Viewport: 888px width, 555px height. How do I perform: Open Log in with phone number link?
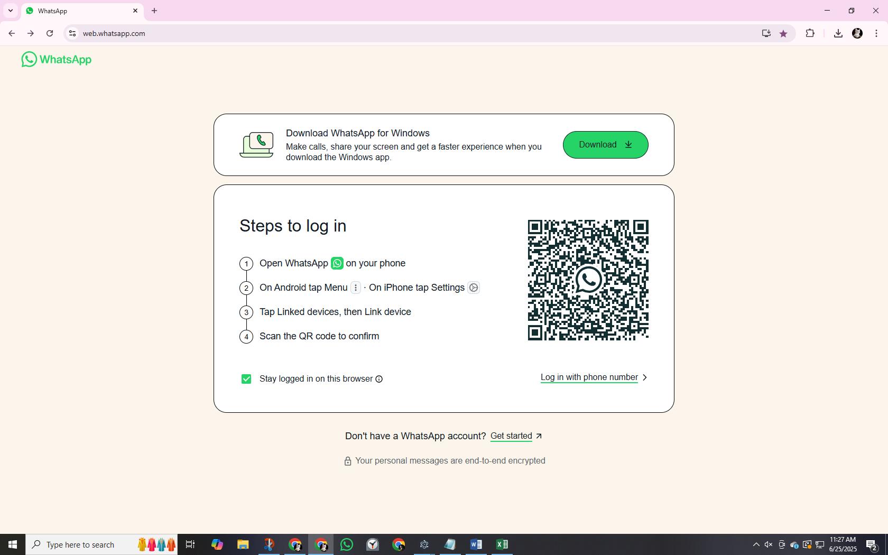click(x=589, y=377)
